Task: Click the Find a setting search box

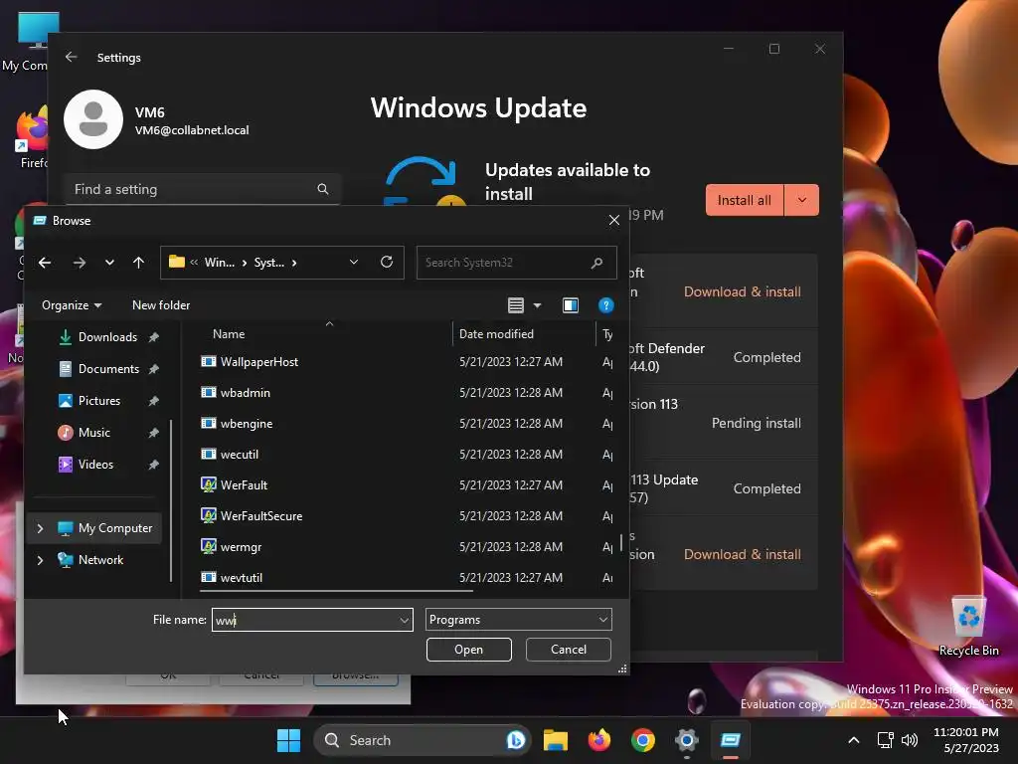Action: pyautogui.click(x=202, y=189)
